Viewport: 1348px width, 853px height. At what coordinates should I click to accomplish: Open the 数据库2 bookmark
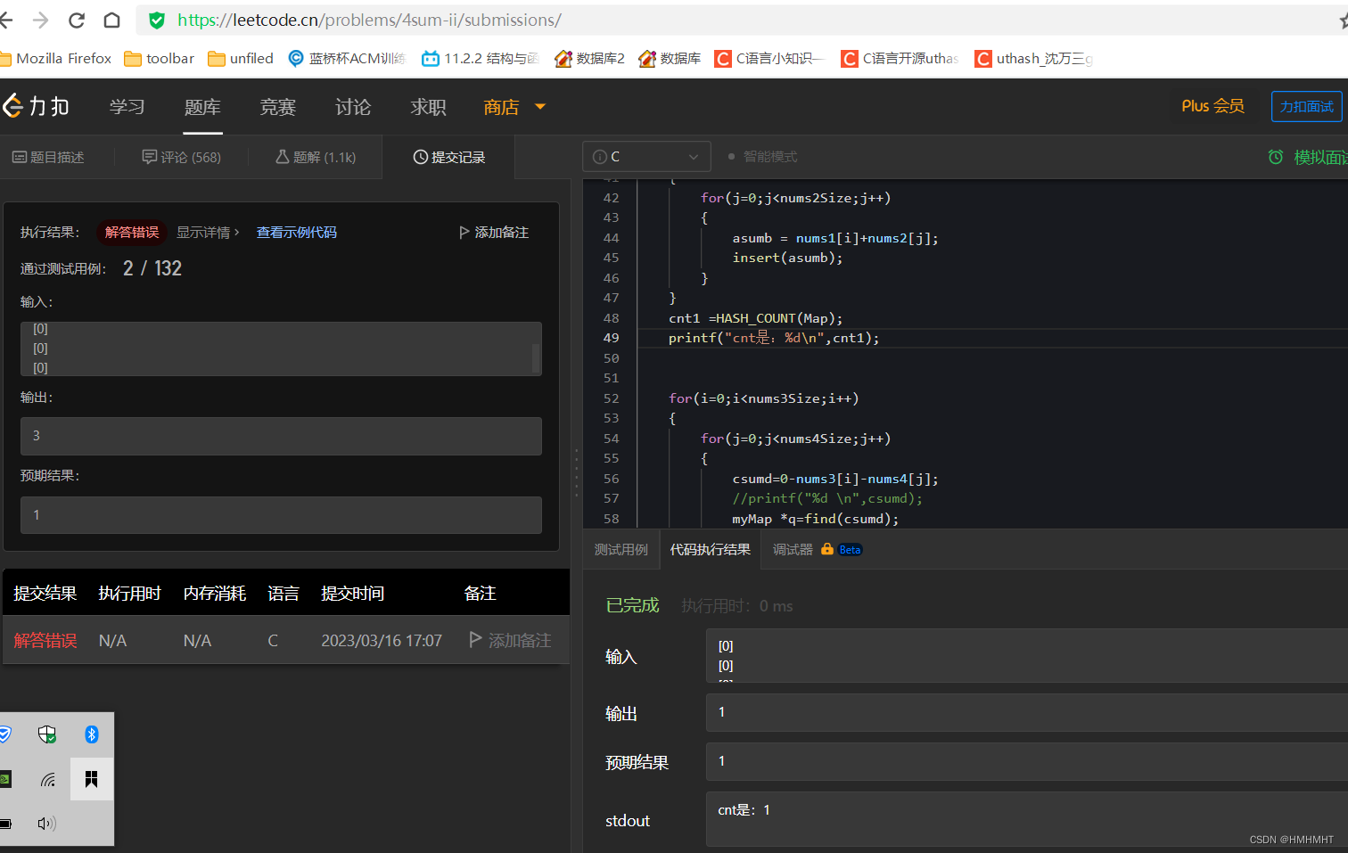589,59
